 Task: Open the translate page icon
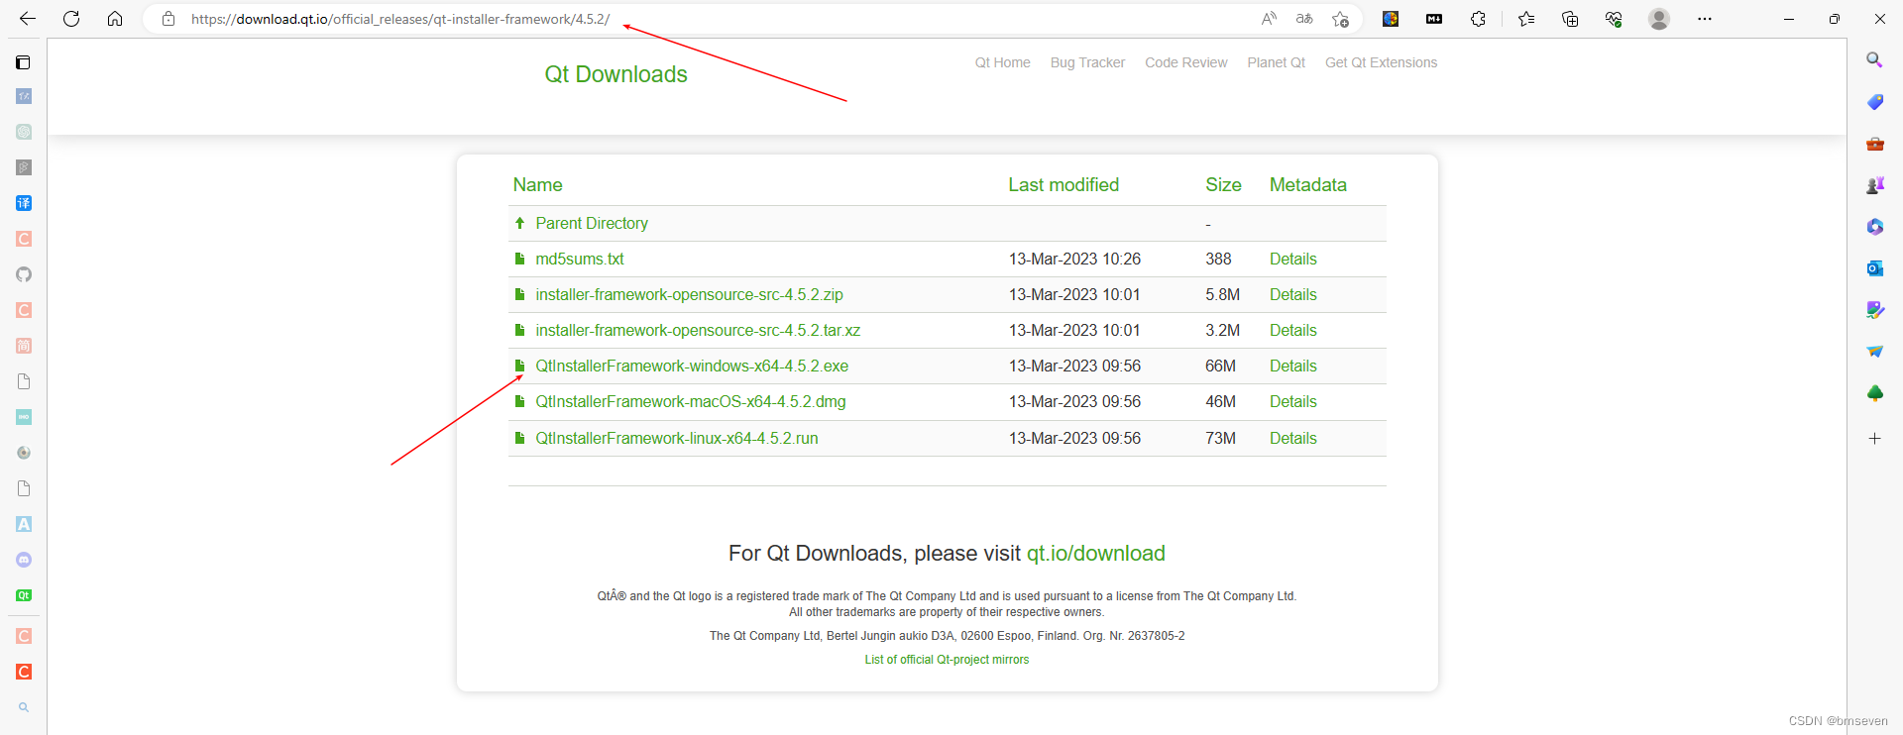1304,19
